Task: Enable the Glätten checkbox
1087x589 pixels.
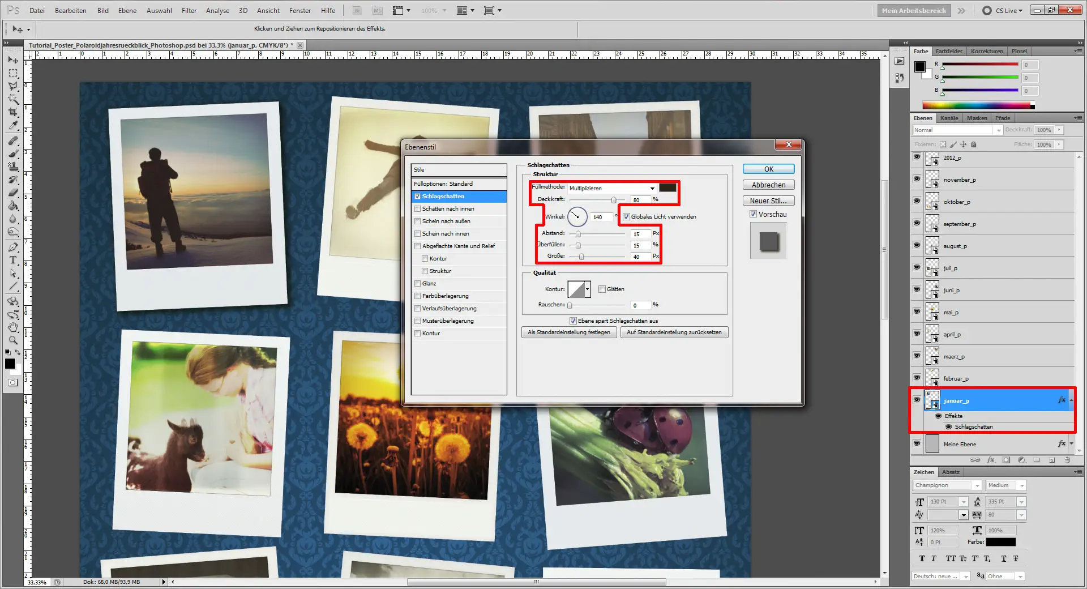Action: point(602,289)
